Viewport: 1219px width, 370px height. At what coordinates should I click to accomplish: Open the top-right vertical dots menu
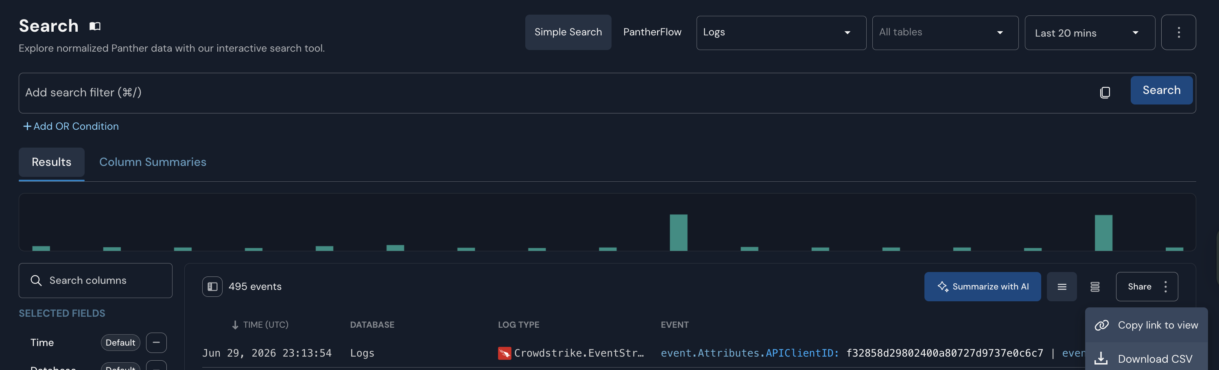click(1178, 32)
